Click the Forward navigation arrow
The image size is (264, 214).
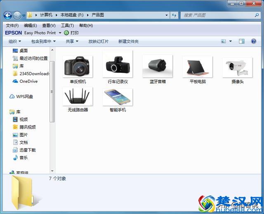[x=17, y=16]
